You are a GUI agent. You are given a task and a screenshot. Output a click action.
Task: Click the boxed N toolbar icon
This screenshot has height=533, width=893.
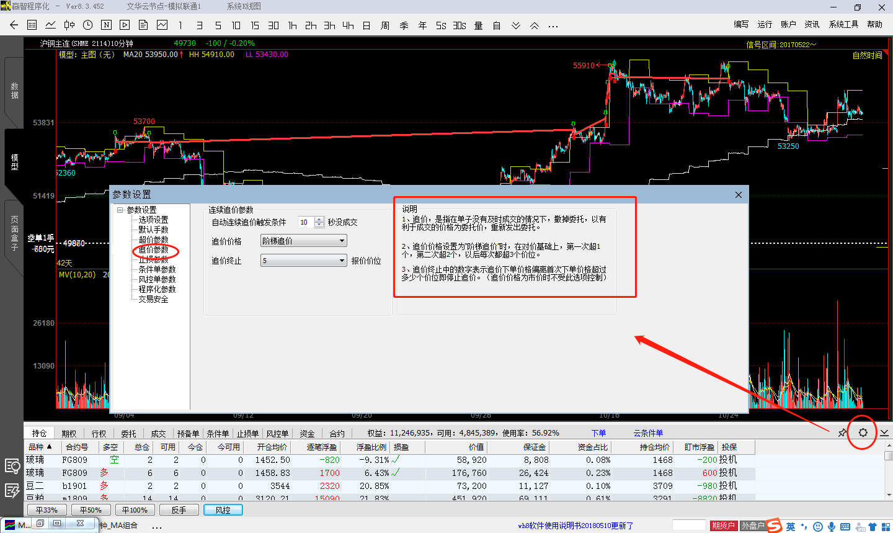pos(106,25)
